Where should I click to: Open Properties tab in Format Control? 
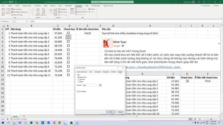pyautogui.click(x=106, y=72)
